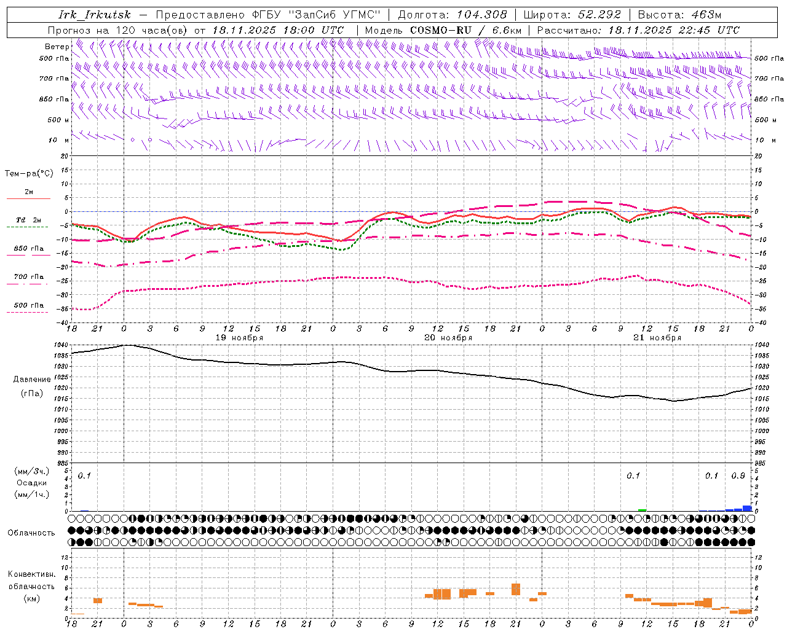Screen dimensions: 787x629
Task: Click the 'Долгота: 104.308' header field
Action: [453, 15]
